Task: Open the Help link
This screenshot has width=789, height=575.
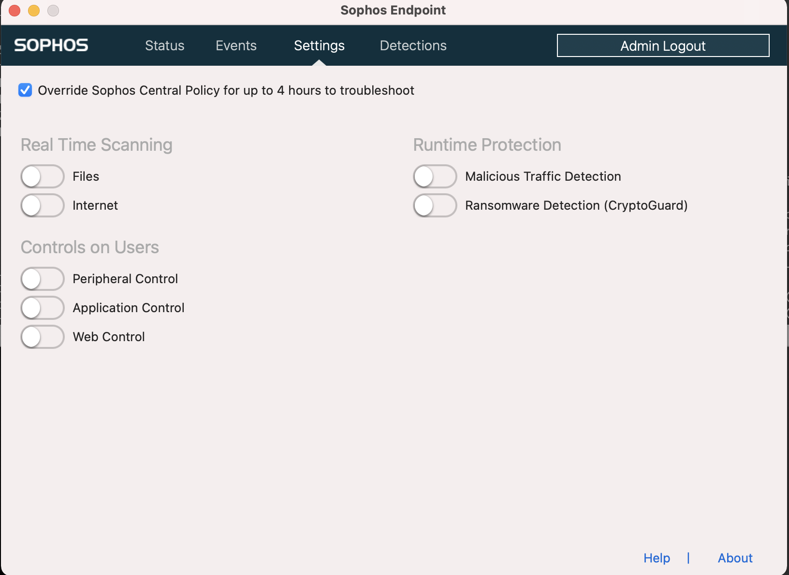Action: pyautogui.click(x=656, y=558)
